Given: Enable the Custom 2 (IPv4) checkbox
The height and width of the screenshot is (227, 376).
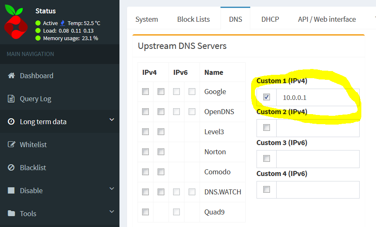Looking at the screenshot, I should pyautogui.click(x=267, y=128).
